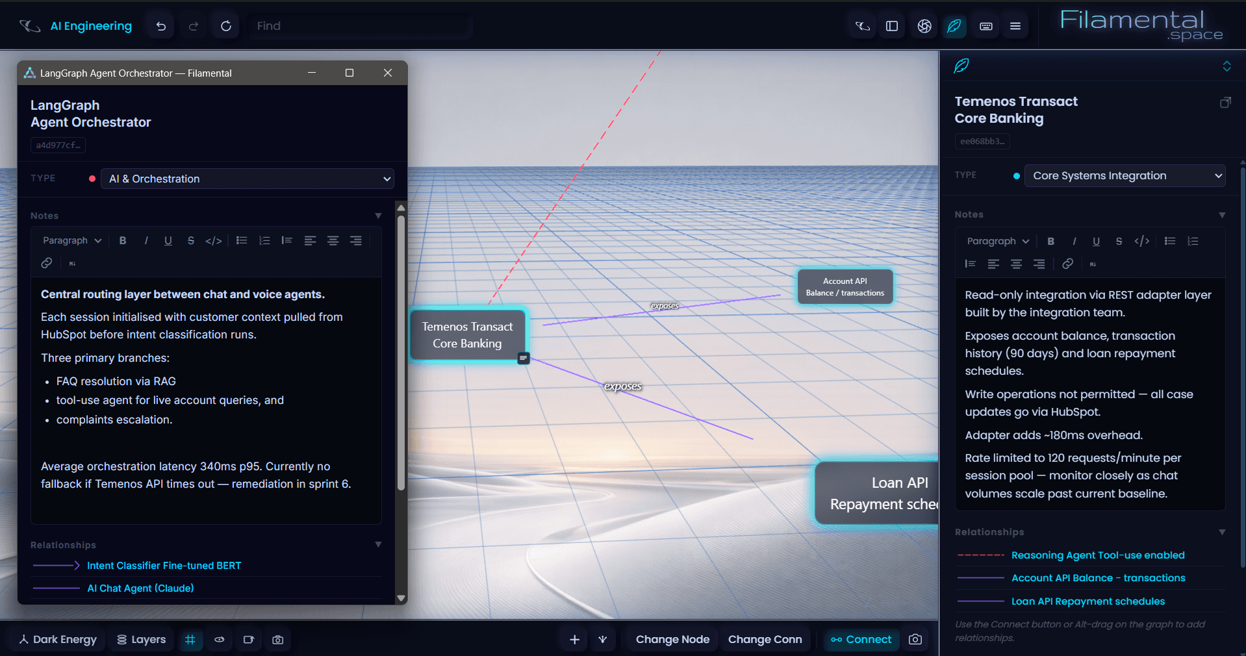Open the AI & Orchestration type dropdown
Screen dimensions: 1246x656
click(248, 179)
